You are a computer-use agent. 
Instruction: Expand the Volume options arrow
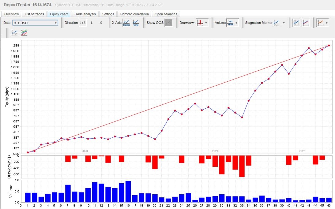point(236,23)
